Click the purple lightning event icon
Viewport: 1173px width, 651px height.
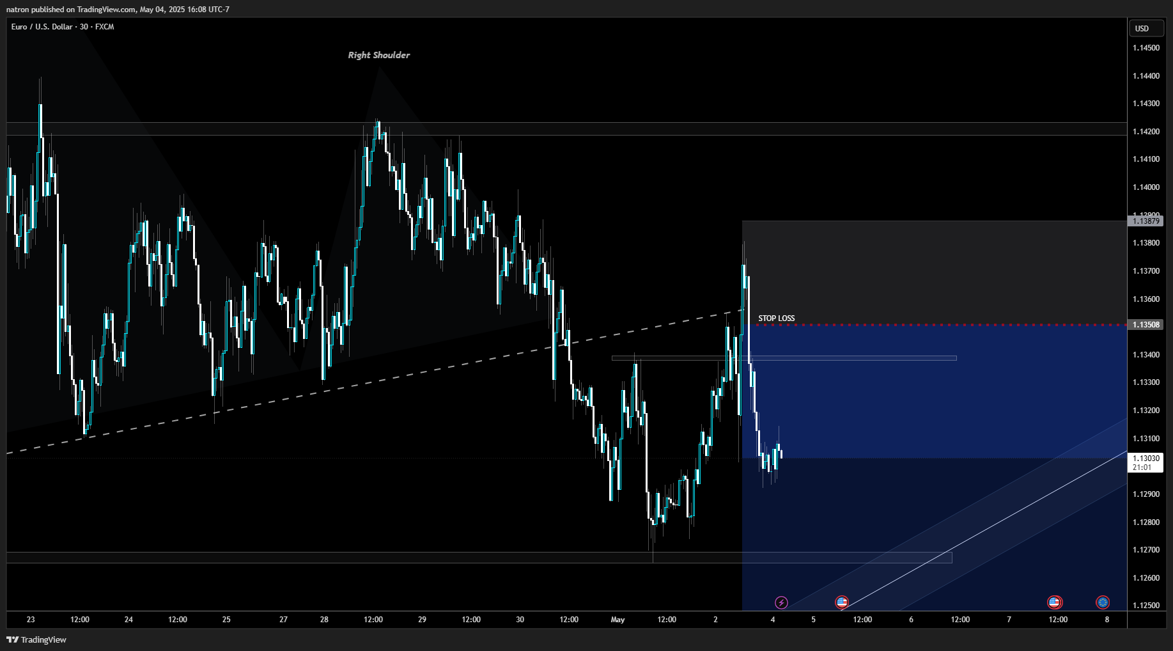coord(781,602)
